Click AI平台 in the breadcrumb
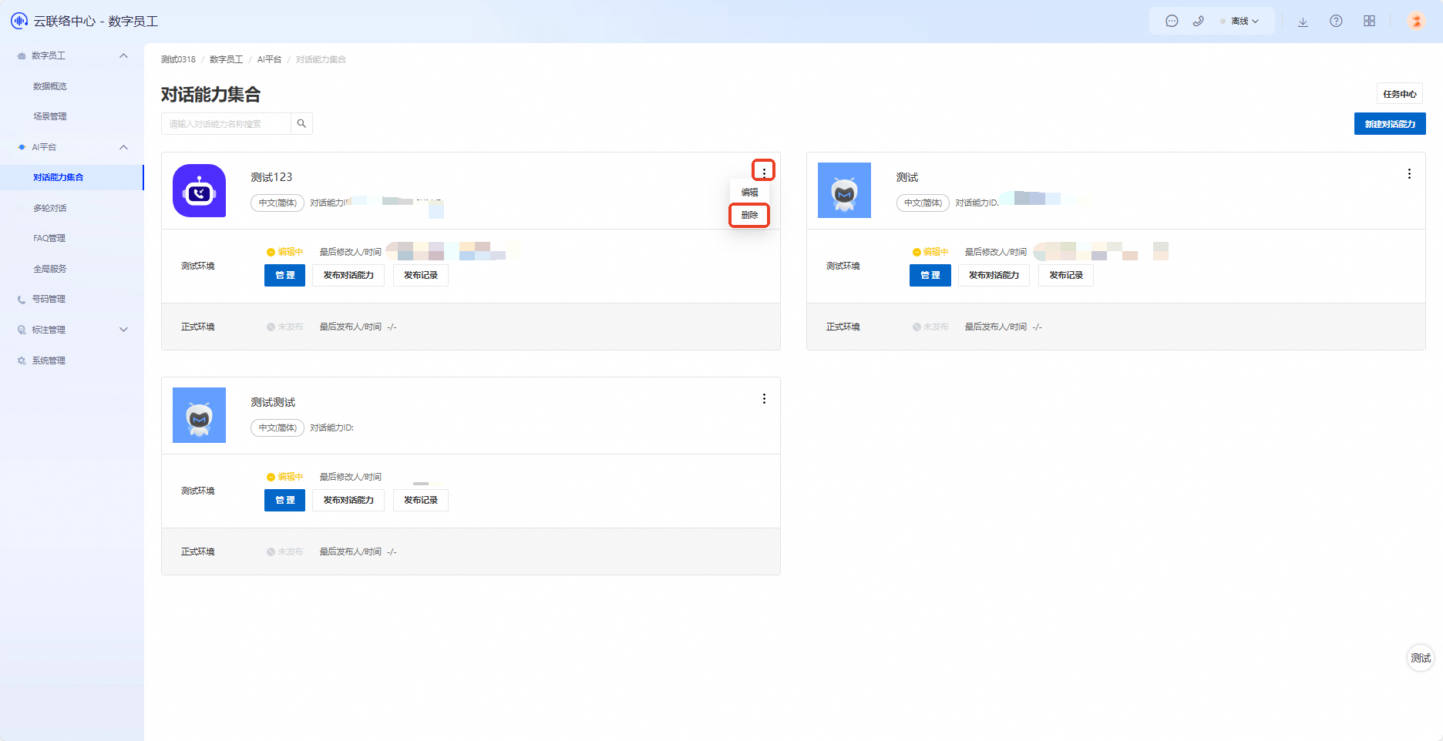Screen dimensions: 1443x741 point(269,59)
